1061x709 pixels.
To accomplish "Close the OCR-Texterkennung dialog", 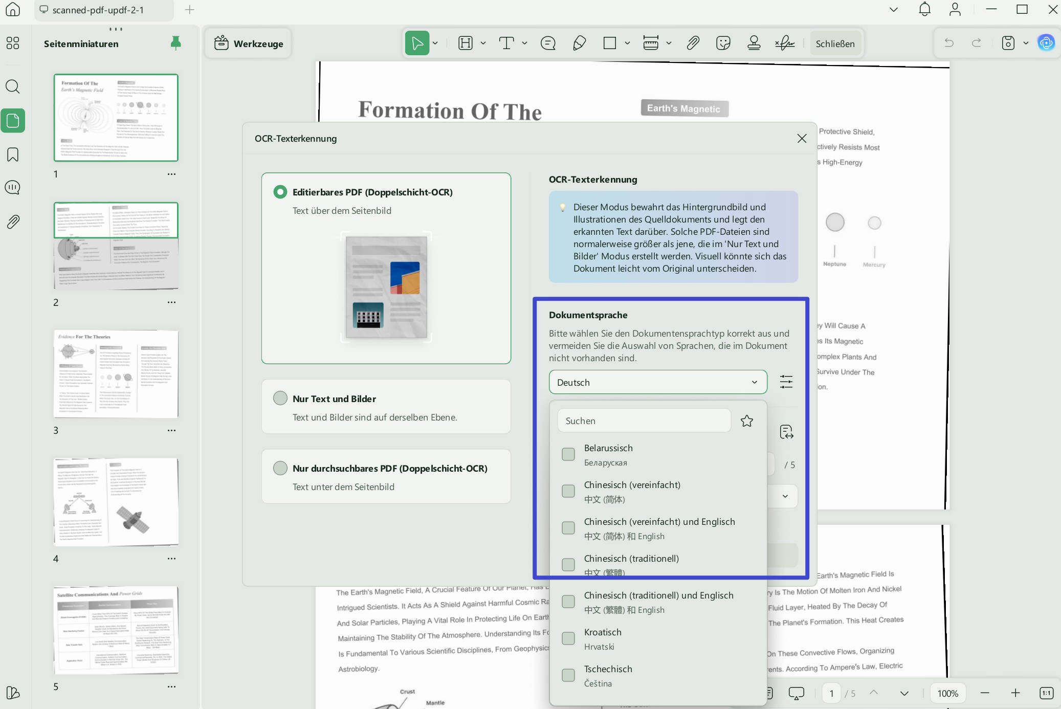I will pos(802,138).
